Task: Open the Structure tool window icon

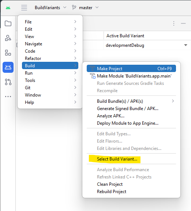Action: click(x=8, y=53)
